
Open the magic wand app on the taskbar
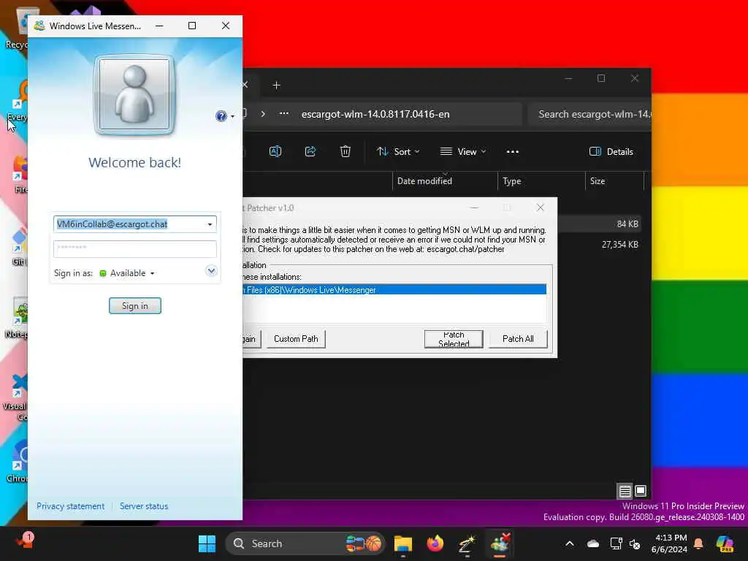467,543
